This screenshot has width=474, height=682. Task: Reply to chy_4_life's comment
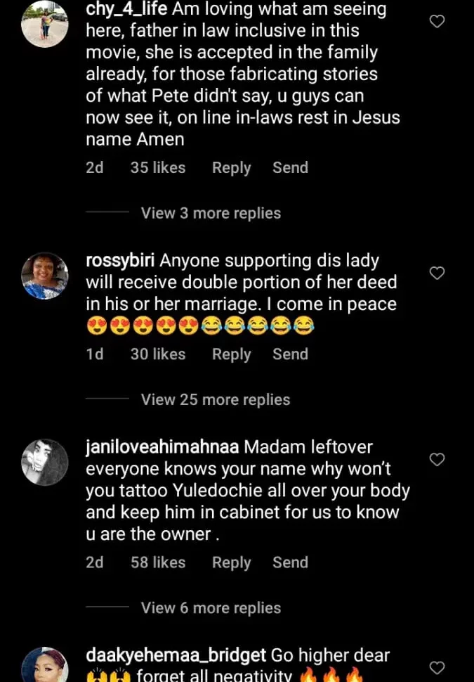pos(231,168)
